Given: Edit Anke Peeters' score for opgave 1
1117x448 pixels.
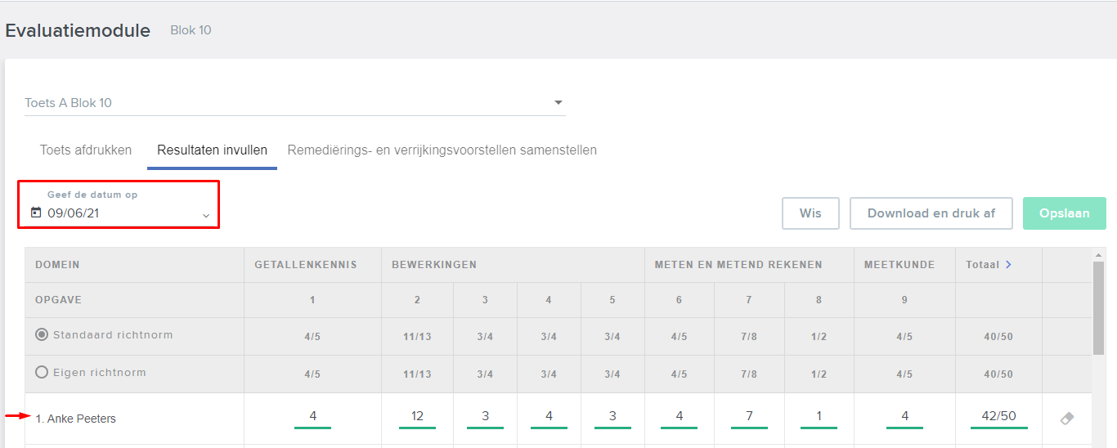Looking at the screenshot, I should 313,417.
